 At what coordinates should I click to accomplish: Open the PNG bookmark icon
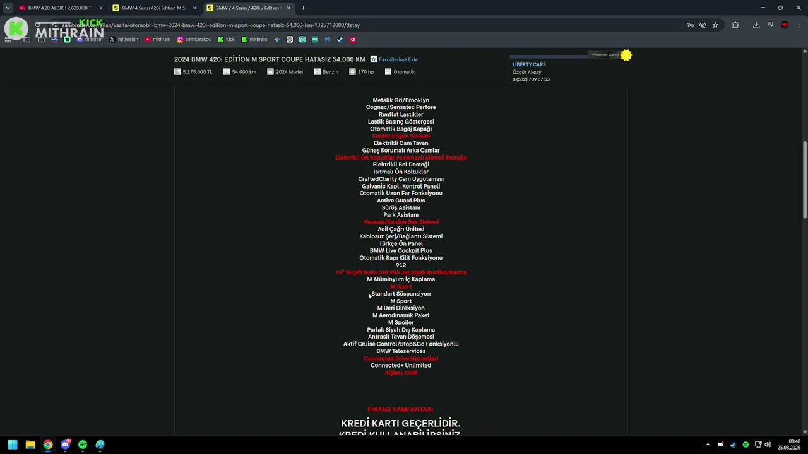point(315,39)
